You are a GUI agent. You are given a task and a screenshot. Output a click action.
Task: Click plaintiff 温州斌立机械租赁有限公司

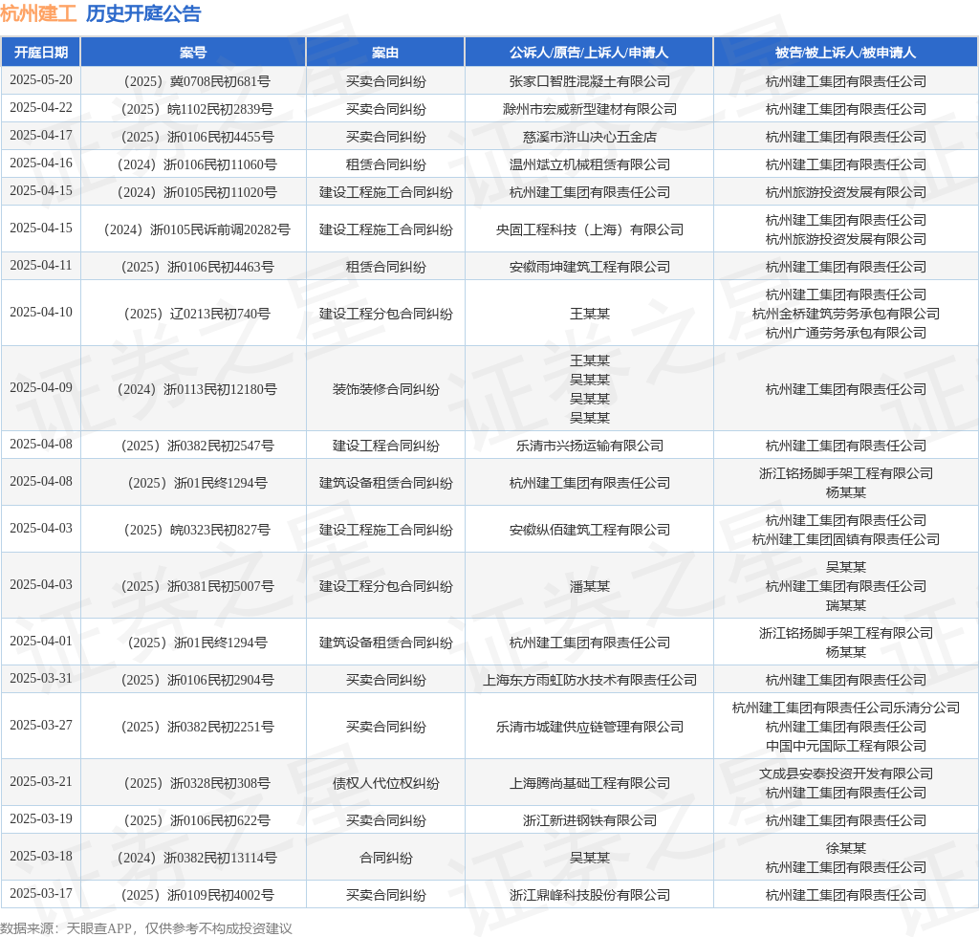tap(589, 164)
